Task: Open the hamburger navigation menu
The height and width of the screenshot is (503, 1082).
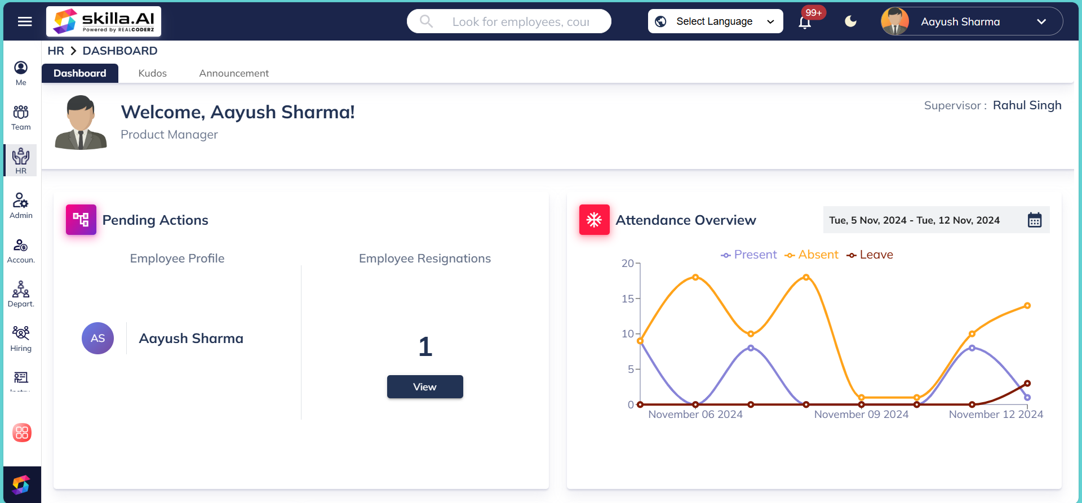Action: click(x=25, y=21)
